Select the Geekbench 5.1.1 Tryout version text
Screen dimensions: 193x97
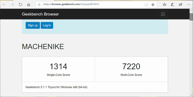click(x=56, y=87)
